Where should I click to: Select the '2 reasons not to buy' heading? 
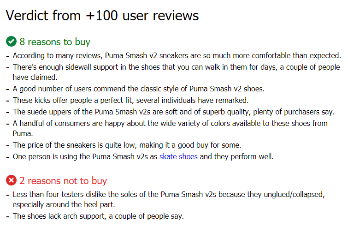click(x=63, y=180)
